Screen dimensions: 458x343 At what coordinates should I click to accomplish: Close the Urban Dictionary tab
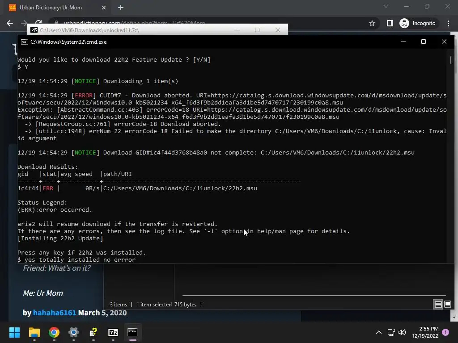104,8
